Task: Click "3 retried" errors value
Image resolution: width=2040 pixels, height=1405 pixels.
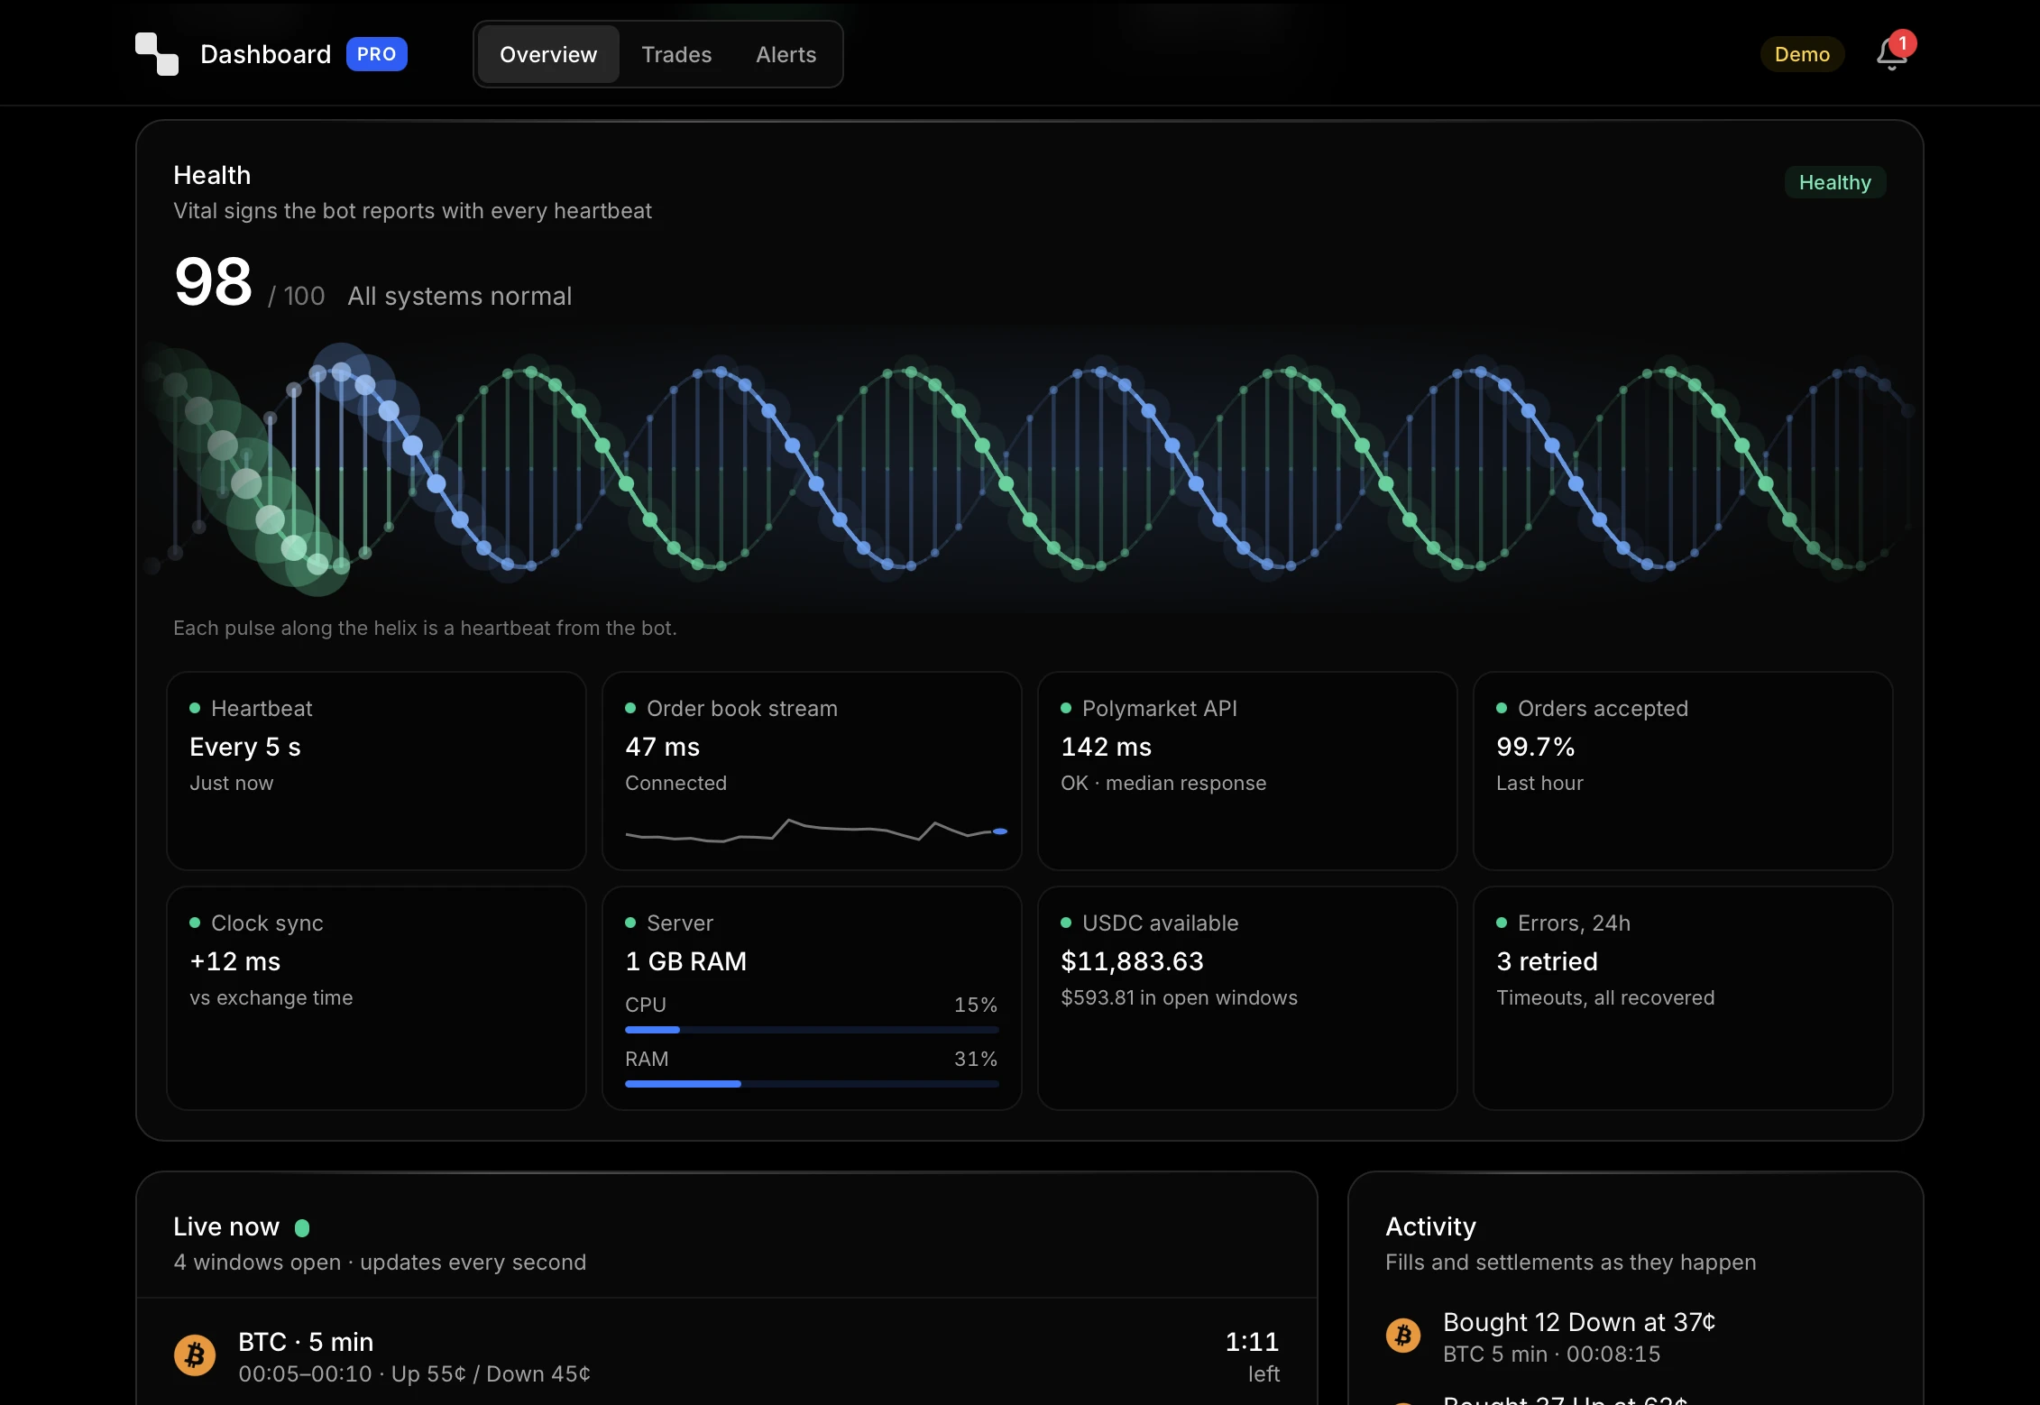Action: coord(1547,961)
